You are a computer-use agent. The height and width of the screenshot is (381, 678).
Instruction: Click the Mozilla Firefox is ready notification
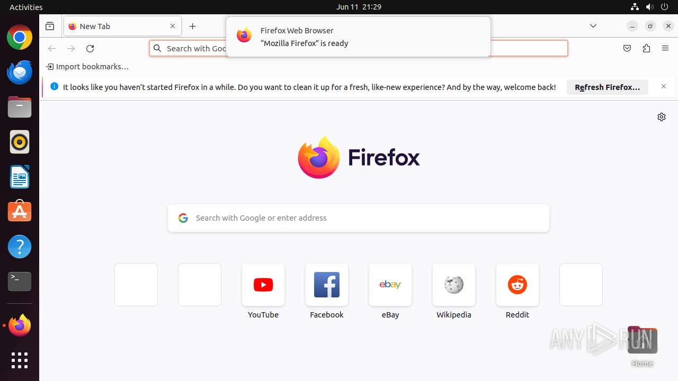(358, 37)
